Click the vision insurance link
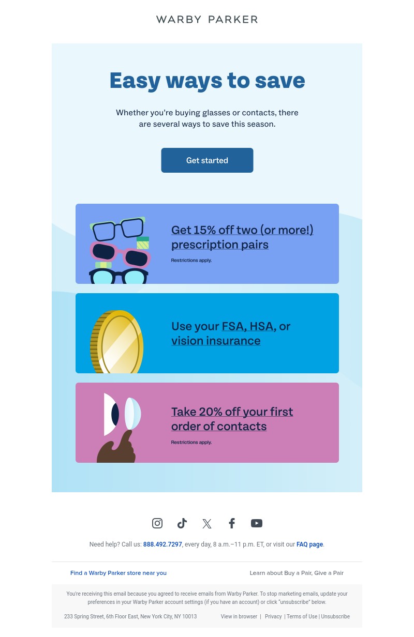This screenshot has height=637, width=414. [216, 341]
